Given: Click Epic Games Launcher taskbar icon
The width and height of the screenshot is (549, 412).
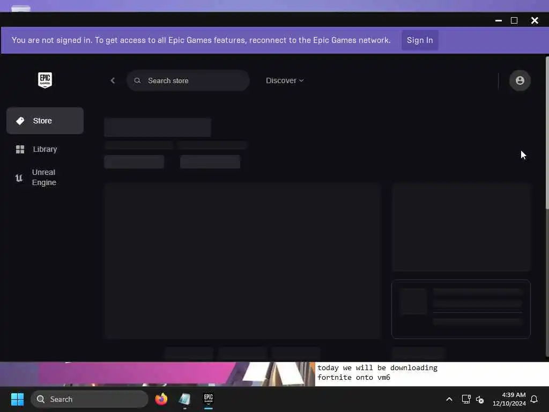Looking at the screenshot, I should coord(209,399).
